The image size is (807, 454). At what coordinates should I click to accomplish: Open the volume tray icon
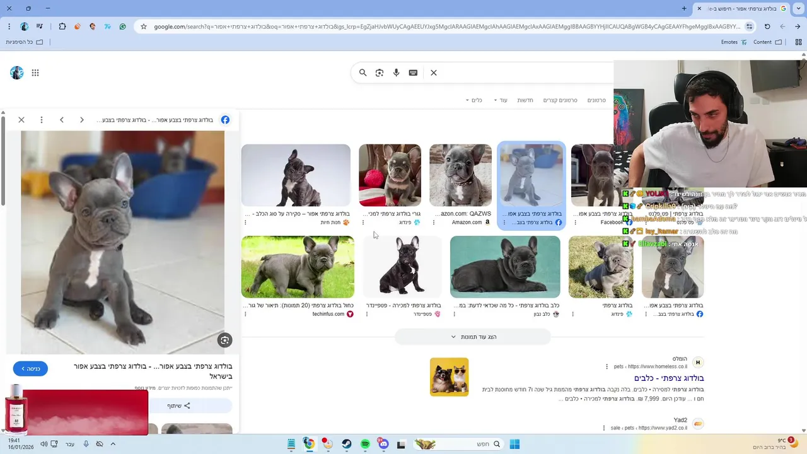tap(44, 444)
